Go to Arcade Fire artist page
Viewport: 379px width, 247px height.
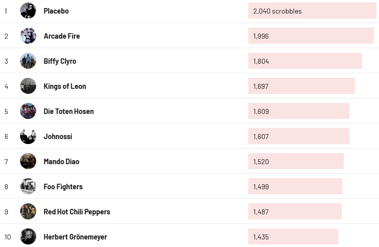[62, 36]
